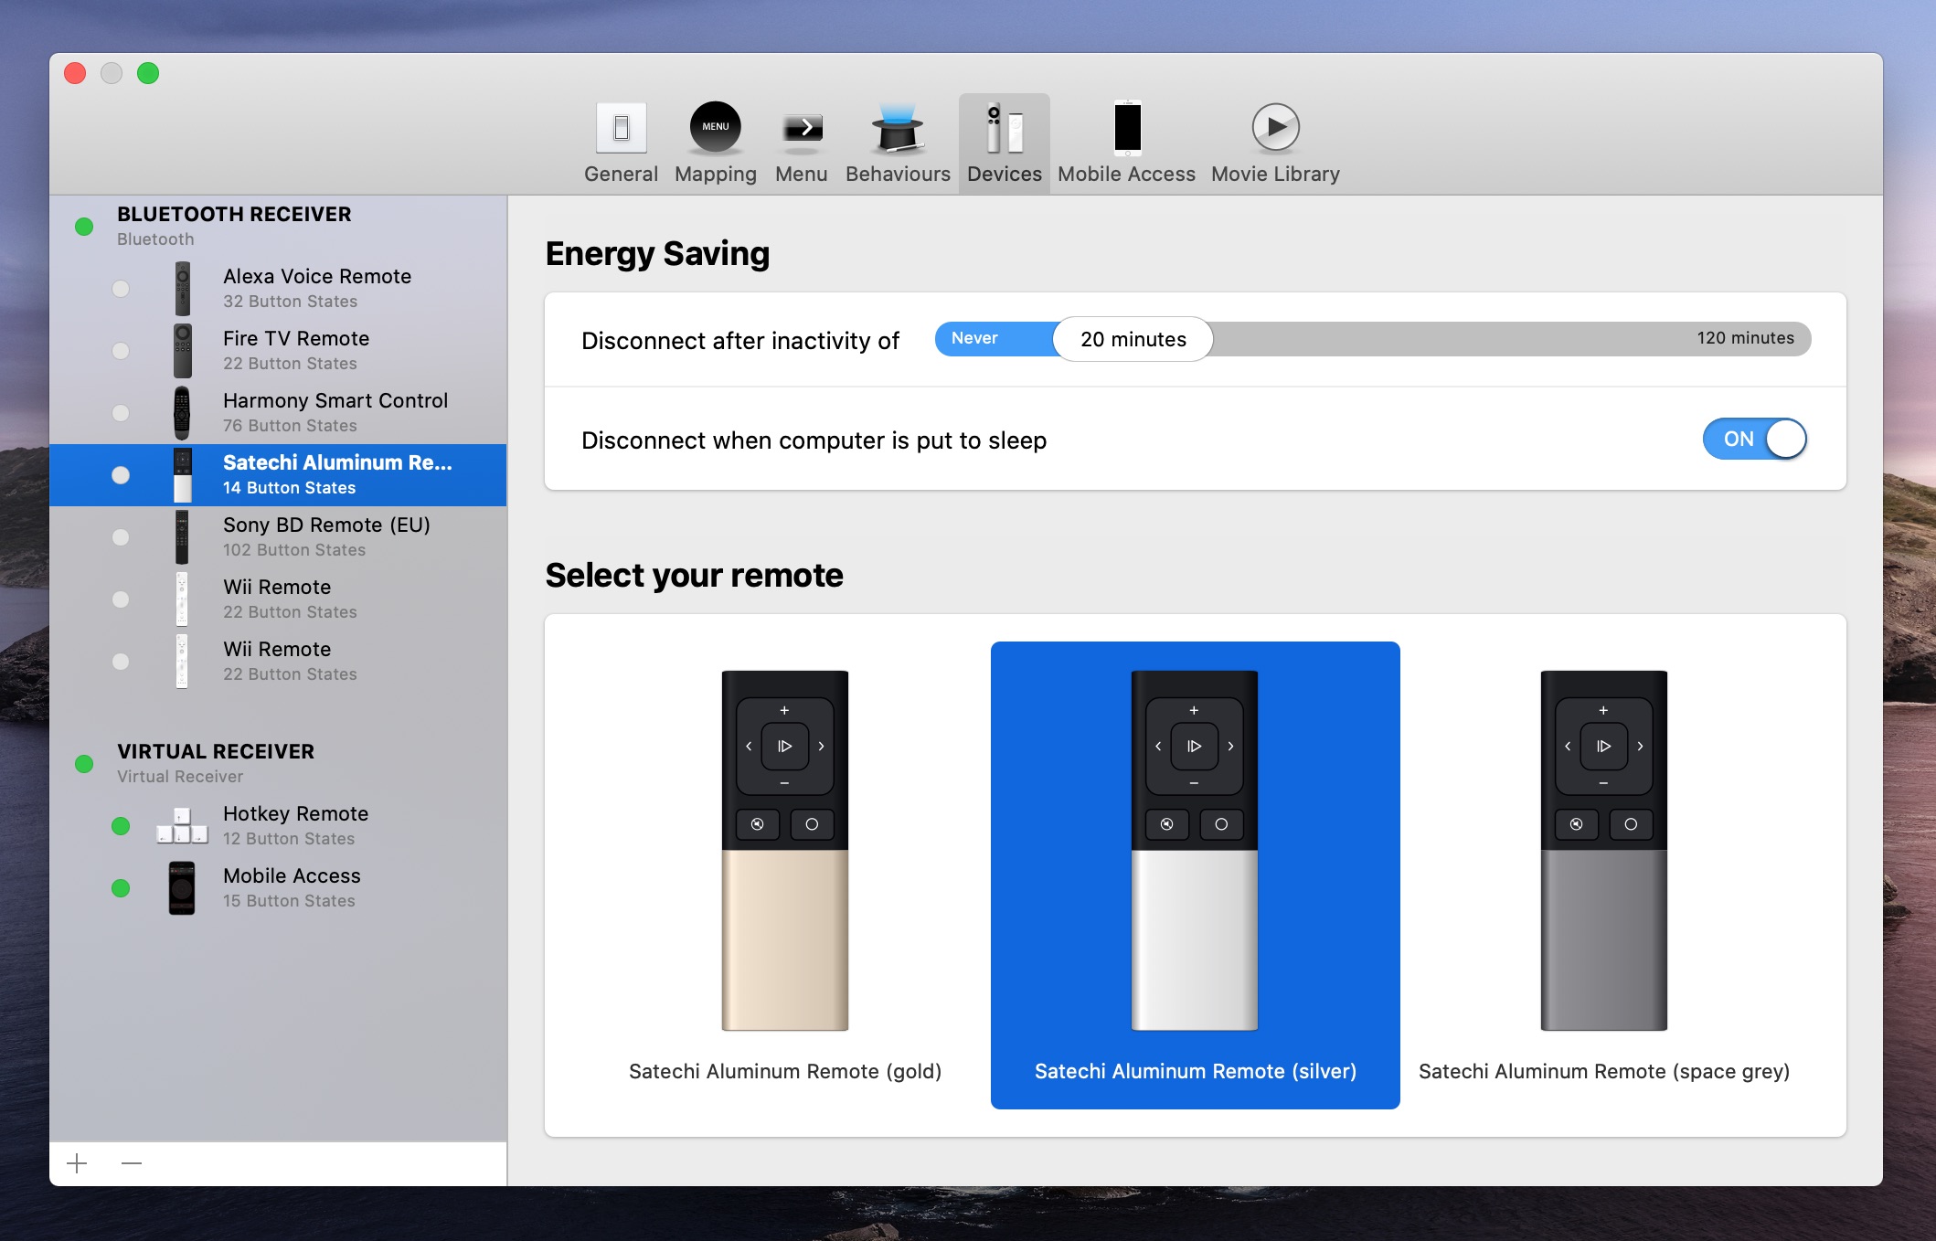This screenshot has height=1241, width=1936.
Task: Click the Sony BD Remote device icon
Action: pyautogui.click(x=182, y=537)
